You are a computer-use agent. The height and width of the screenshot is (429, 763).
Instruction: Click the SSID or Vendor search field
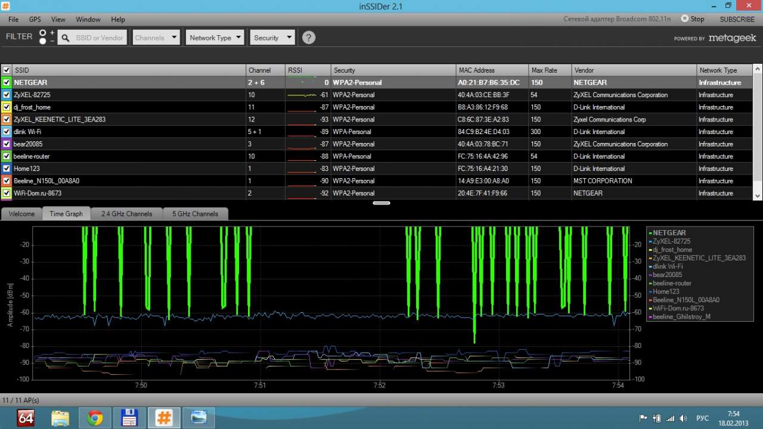tap(99, 38)
